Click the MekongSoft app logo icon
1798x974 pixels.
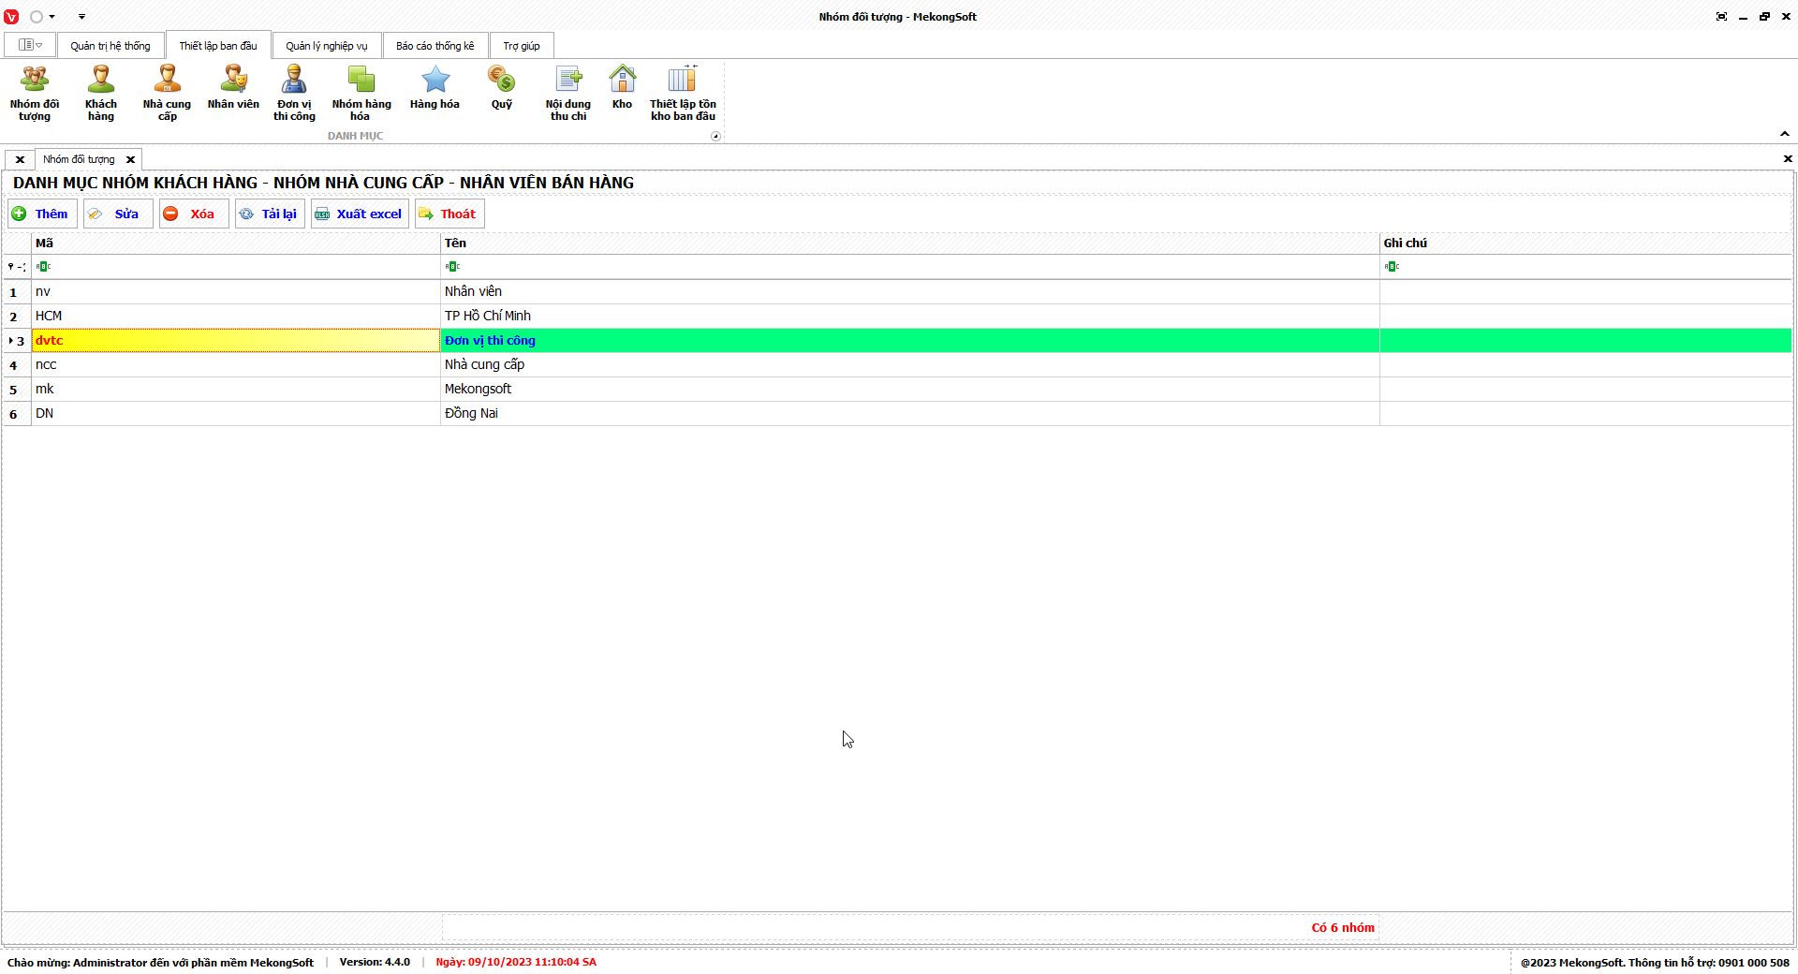[11, 17]
